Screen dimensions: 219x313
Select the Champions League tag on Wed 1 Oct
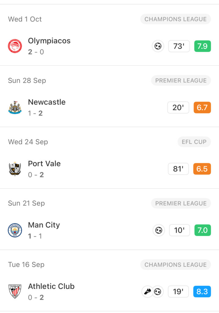(x=176, y=19)
